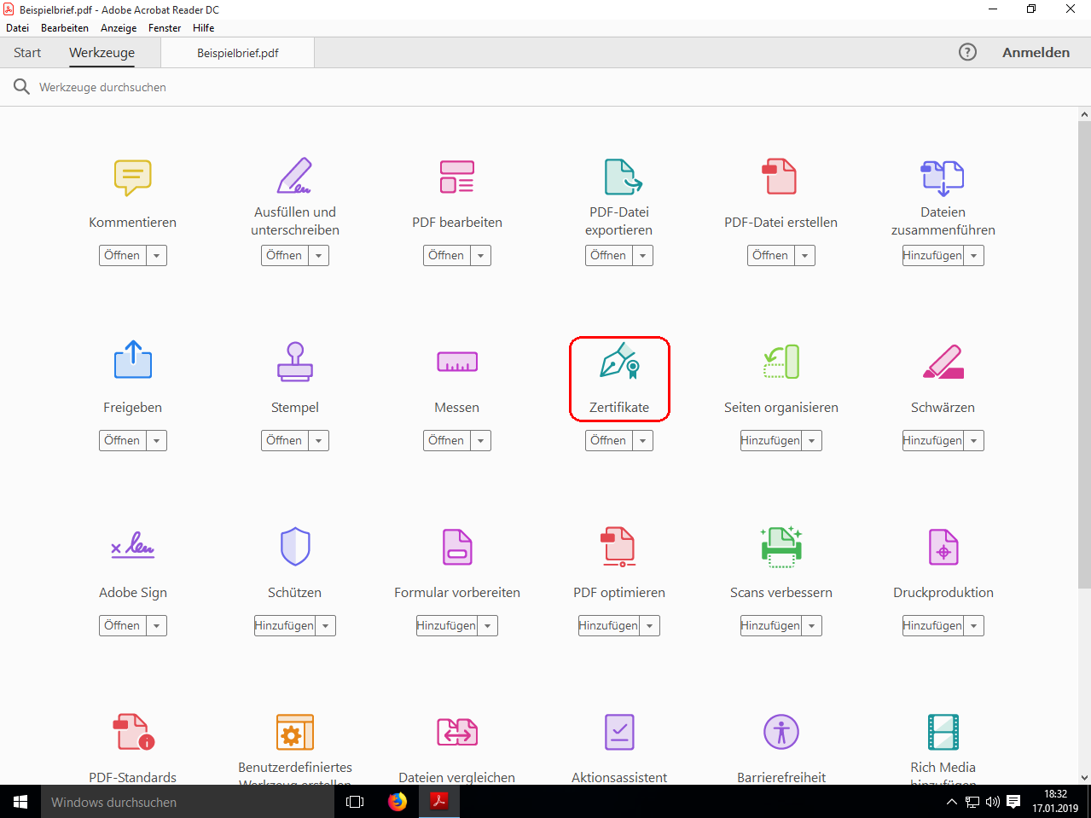Open the PDF bearbeiten tool icon
This screenshot has width=1091, height=818.
(456, 177)
